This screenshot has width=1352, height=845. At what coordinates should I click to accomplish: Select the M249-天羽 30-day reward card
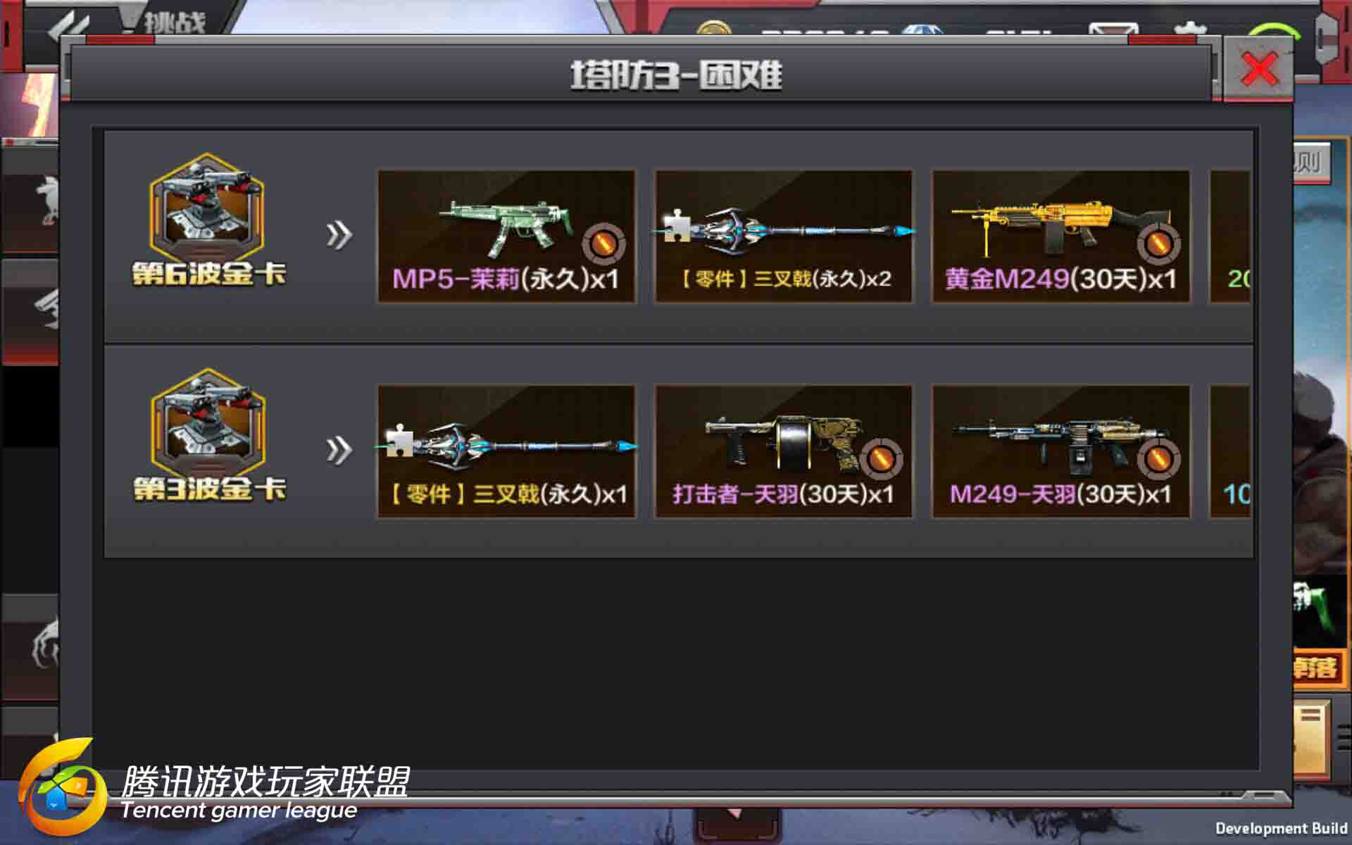(1060, 451)
